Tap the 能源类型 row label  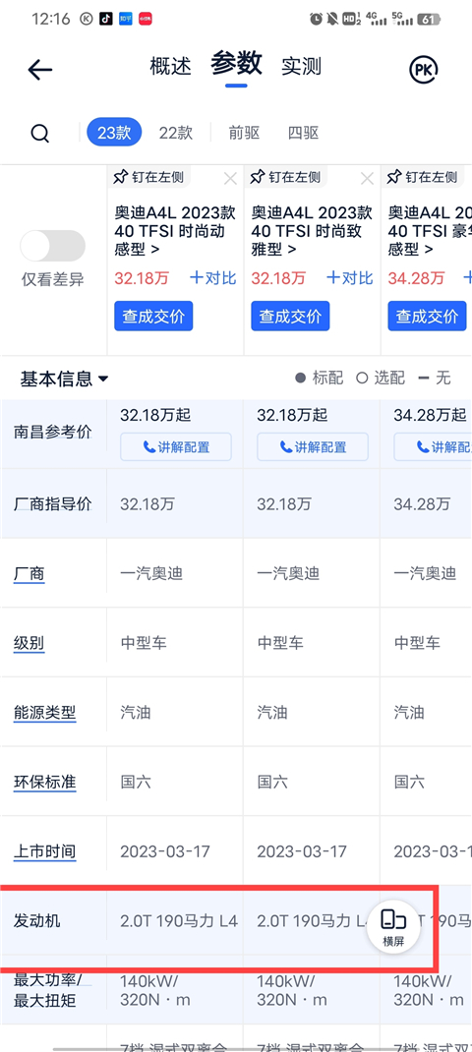coord(45,713)
